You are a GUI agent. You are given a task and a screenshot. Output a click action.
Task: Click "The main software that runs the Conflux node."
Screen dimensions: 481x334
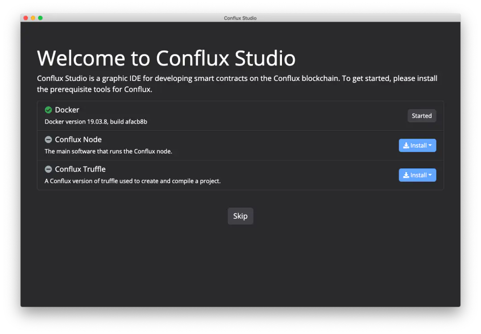pyautogui.click(x=108, y=151)
